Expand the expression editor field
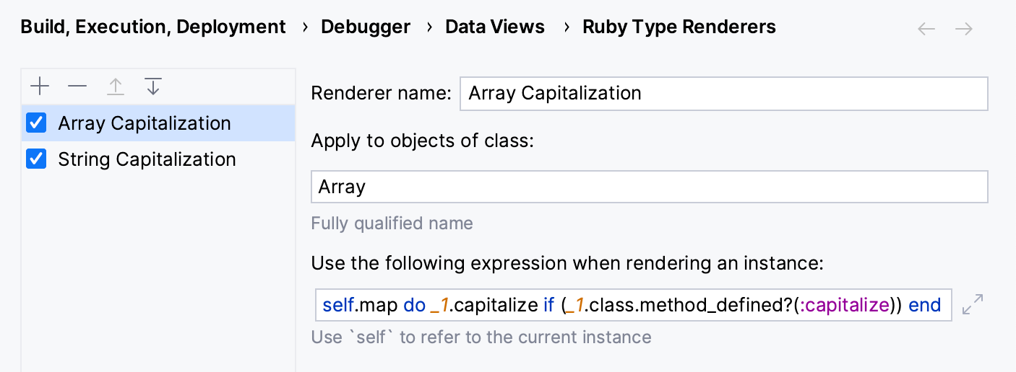The image size is (1016, 372). click(973, 305)
